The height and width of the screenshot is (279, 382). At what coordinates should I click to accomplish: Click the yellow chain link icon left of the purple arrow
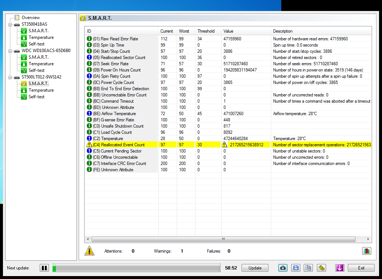click(322, 268)
